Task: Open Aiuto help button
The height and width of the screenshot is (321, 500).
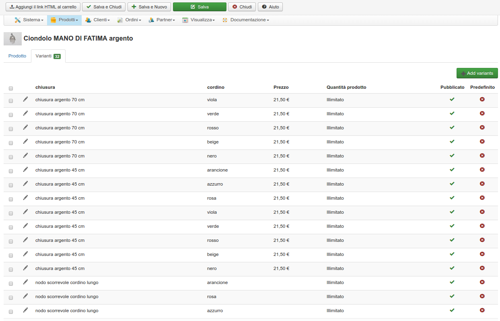Action: click(270, 7)
